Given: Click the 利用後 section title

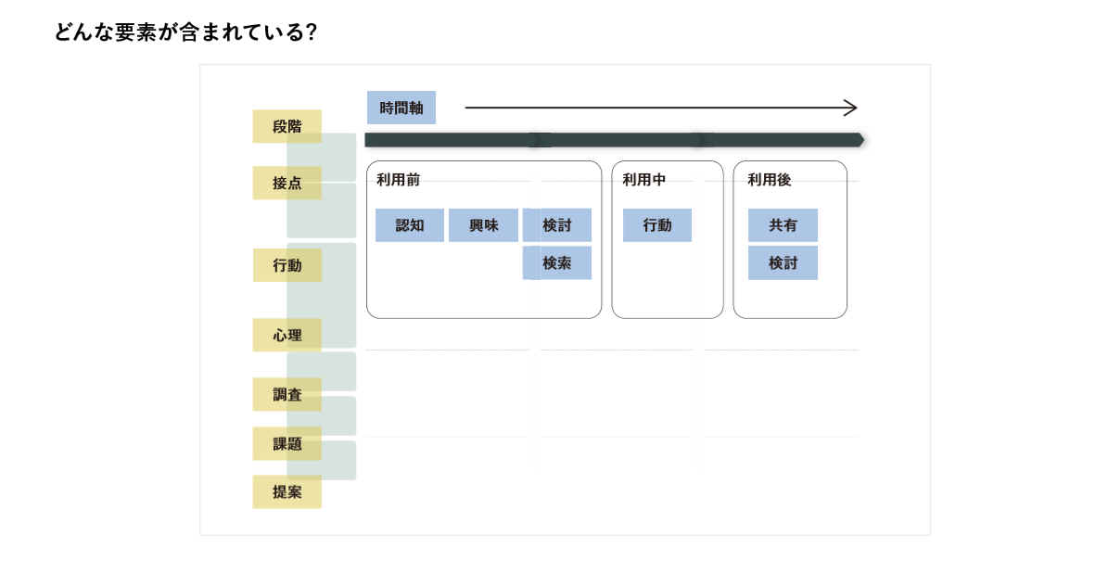Looking at the screenshot, I should pyautogui.click(x=769, y=180).
